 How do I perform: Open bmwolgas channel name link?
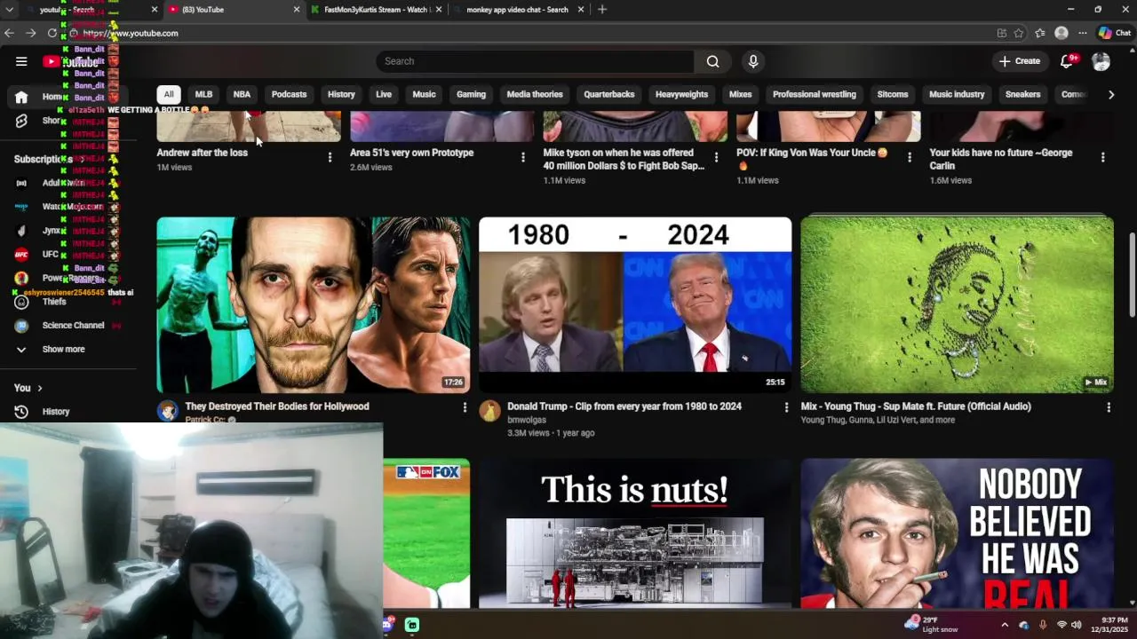tap(527, 420)
